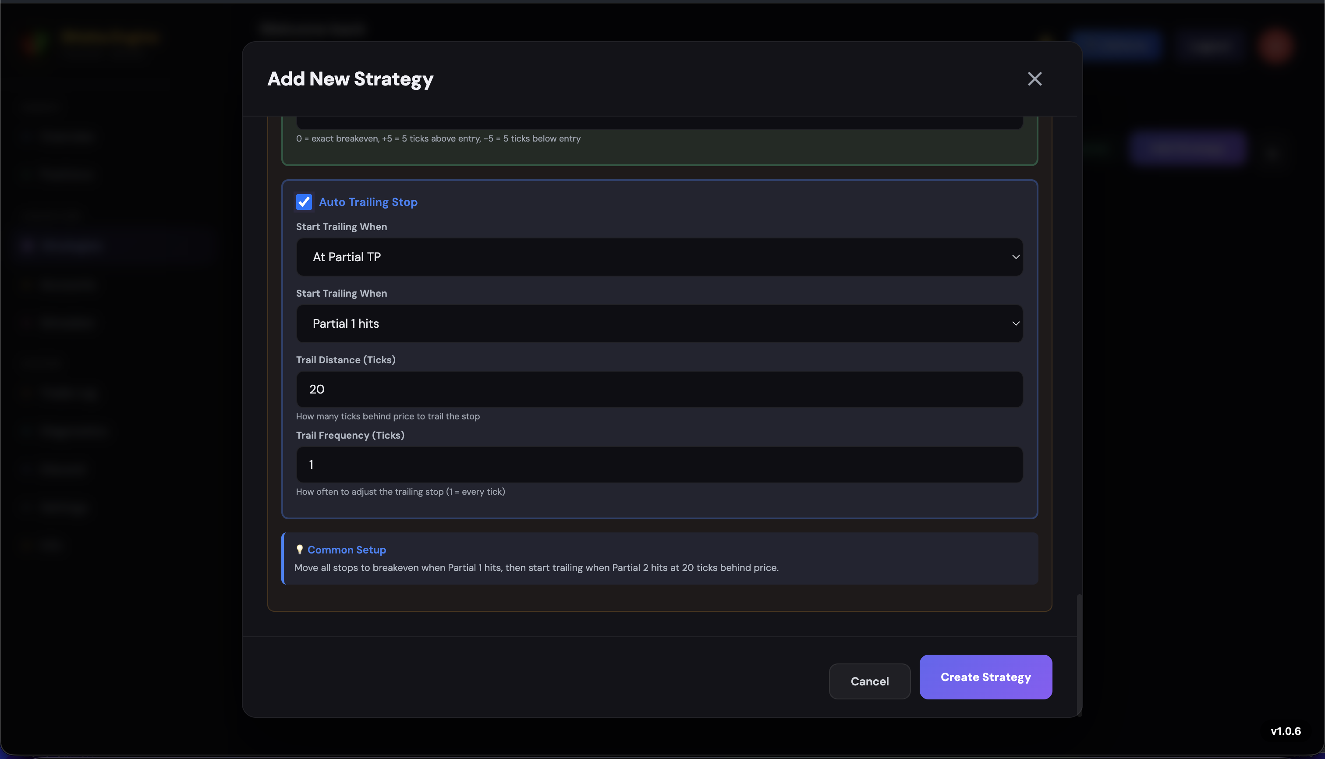Uncheck the Auto Trailing Stop checkbox
1325x759 pixels.
coord(304,202)
